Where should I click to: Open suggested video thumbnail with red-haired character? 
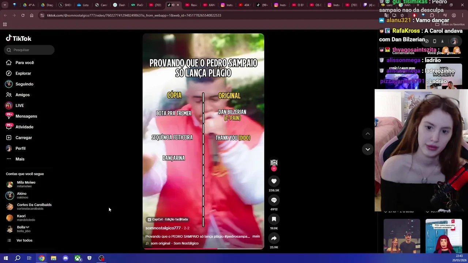point(444,236)
